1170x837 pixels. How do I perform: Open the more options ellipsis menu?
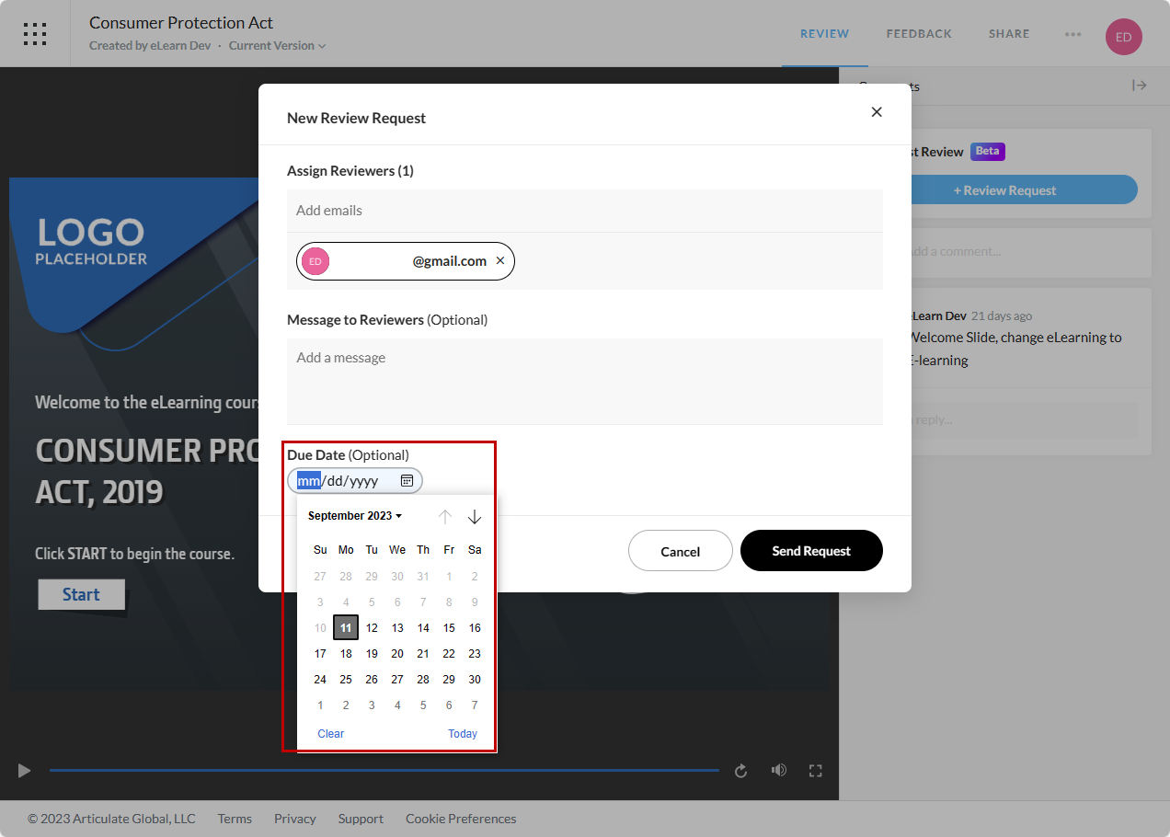pos(1072,34)
